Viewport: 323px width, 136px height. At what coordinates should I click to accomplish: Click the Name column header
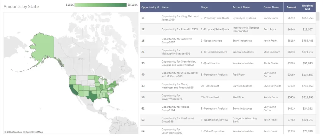(165, 7)
